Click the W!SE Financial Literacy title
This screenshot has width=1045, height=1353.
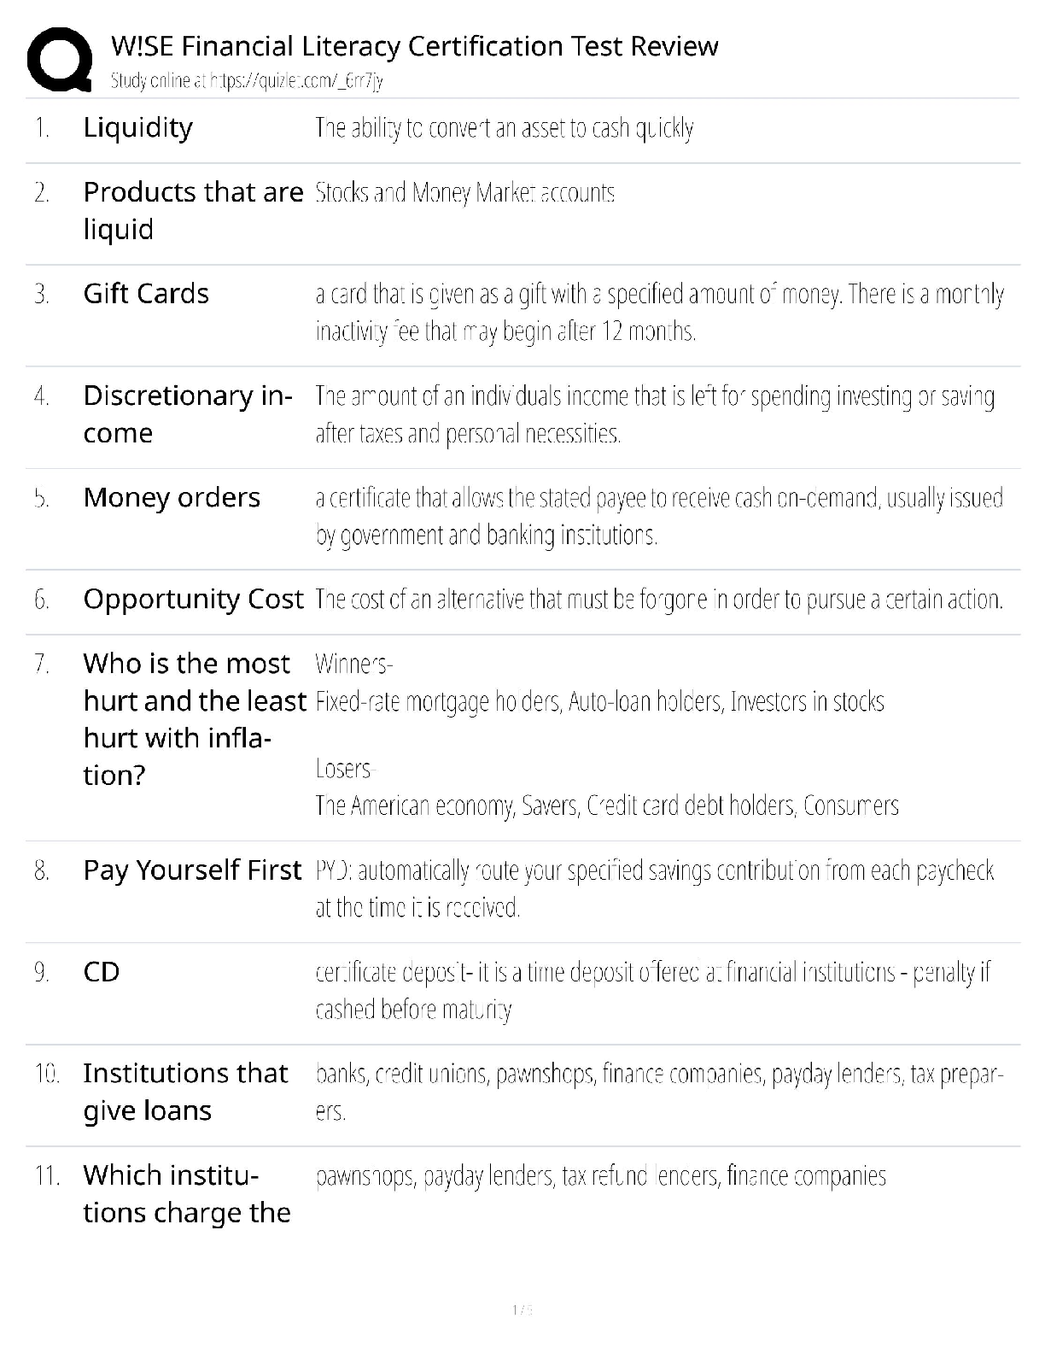[415, 46]
